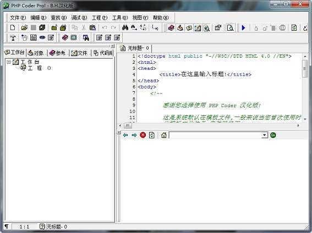Collapse the 工作台 tree node
Viewport: 312px width, 233px height.
(8, 62)
